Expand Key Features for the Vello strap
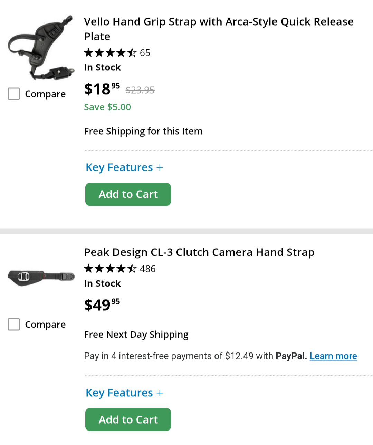 pyautogui.click(x=124, y=167)
